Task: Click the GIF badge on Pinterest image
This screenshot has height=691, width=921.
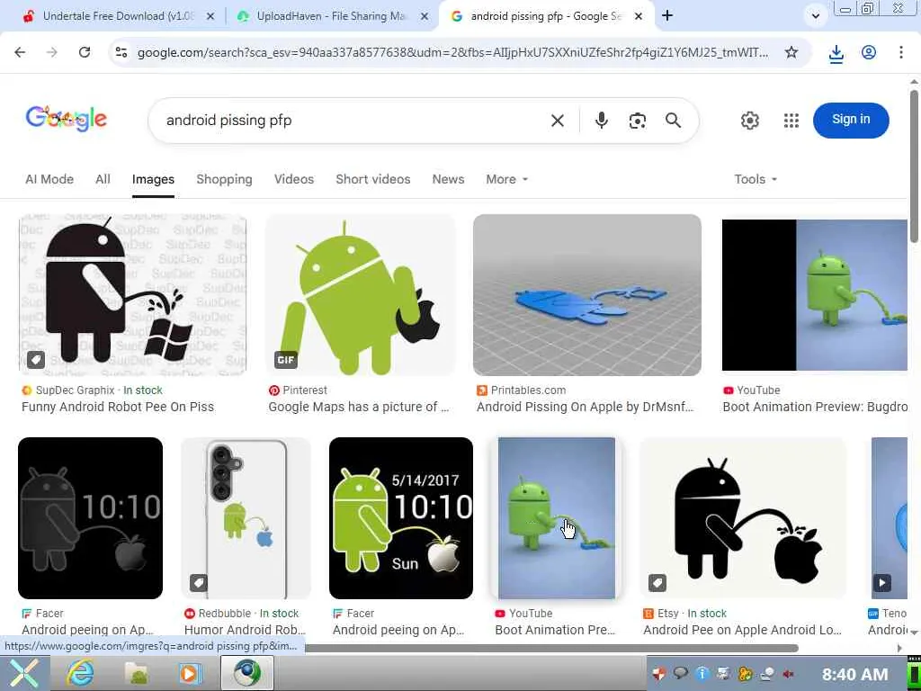Action: click(x=285, y=360)
